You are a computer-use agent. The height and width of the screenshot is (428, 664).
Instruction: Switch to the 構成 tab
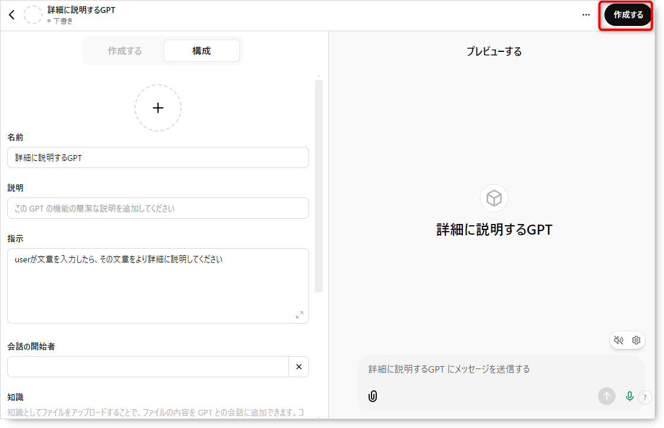[202, 51]
